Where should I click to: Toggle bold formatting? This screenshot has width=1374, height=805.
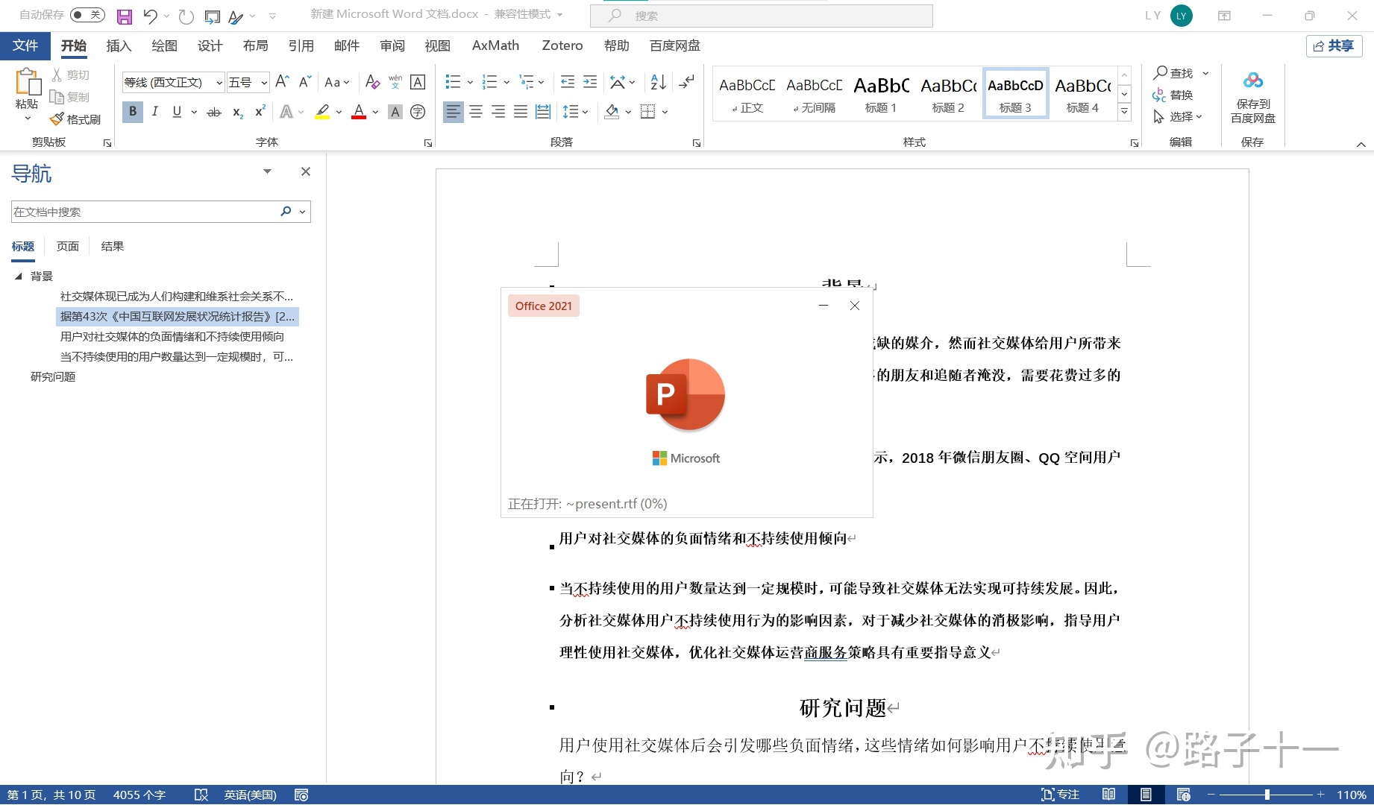pos(133,112)
